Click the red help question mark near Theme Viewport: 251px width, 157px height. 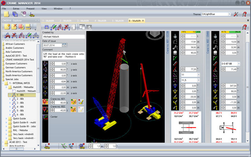tap(244, 14)
